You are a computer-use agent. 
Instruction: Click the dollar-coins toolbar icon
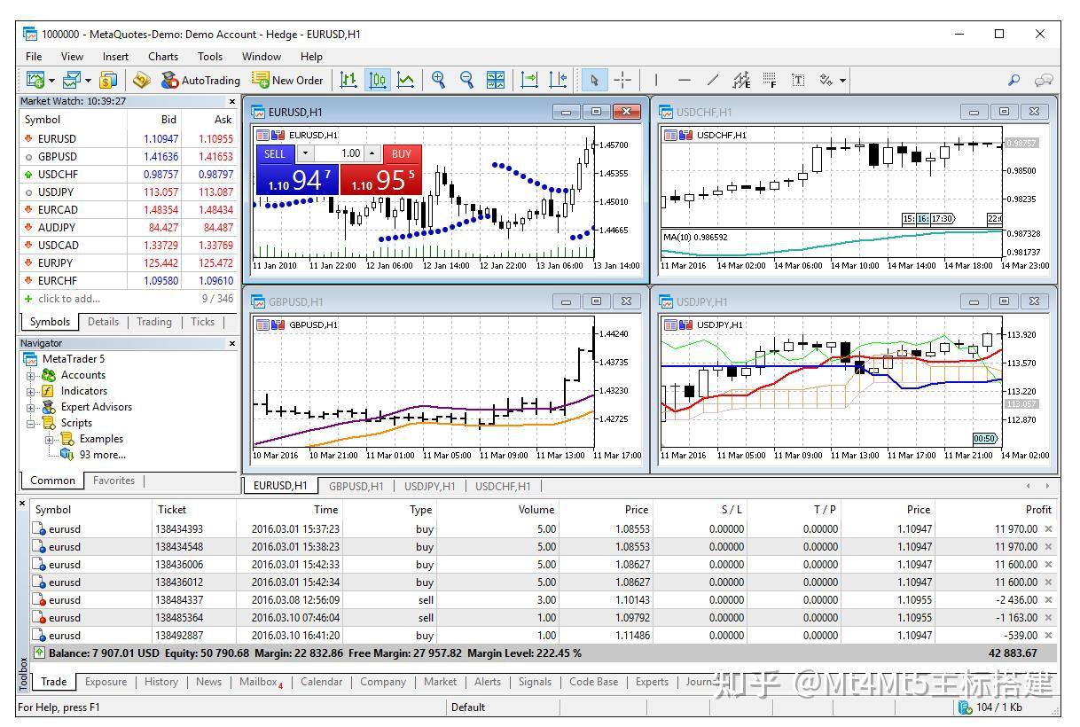107,80
